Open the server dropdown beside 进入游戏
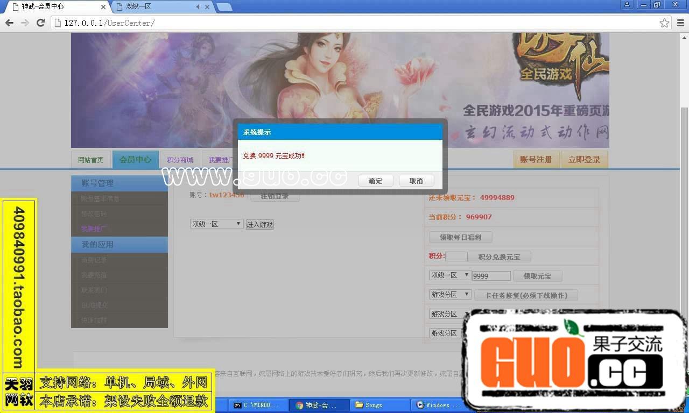689x413 pixels. [216, 224]
